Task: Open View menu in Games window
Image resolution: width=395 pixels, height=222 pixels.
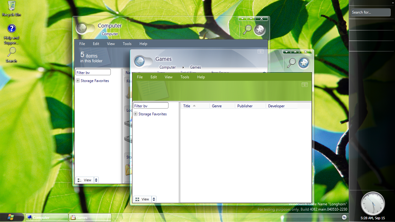Action: 168,77
